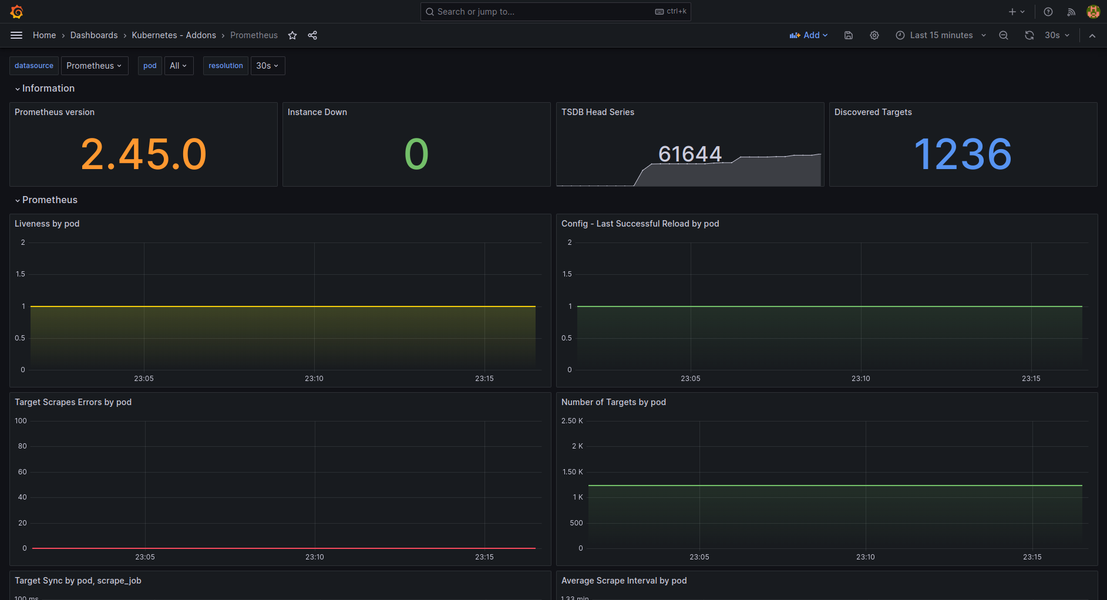This screenshot has height=600, width=1107.
Task: Open the hamburger navigation menu
Action: click(16, 35)
